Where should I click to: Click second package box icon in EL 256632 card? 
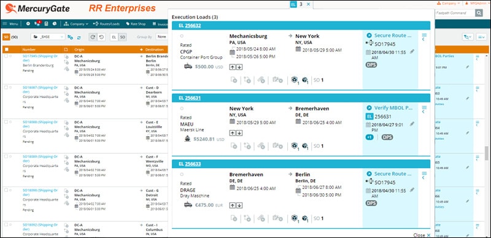tap(305, 80)
